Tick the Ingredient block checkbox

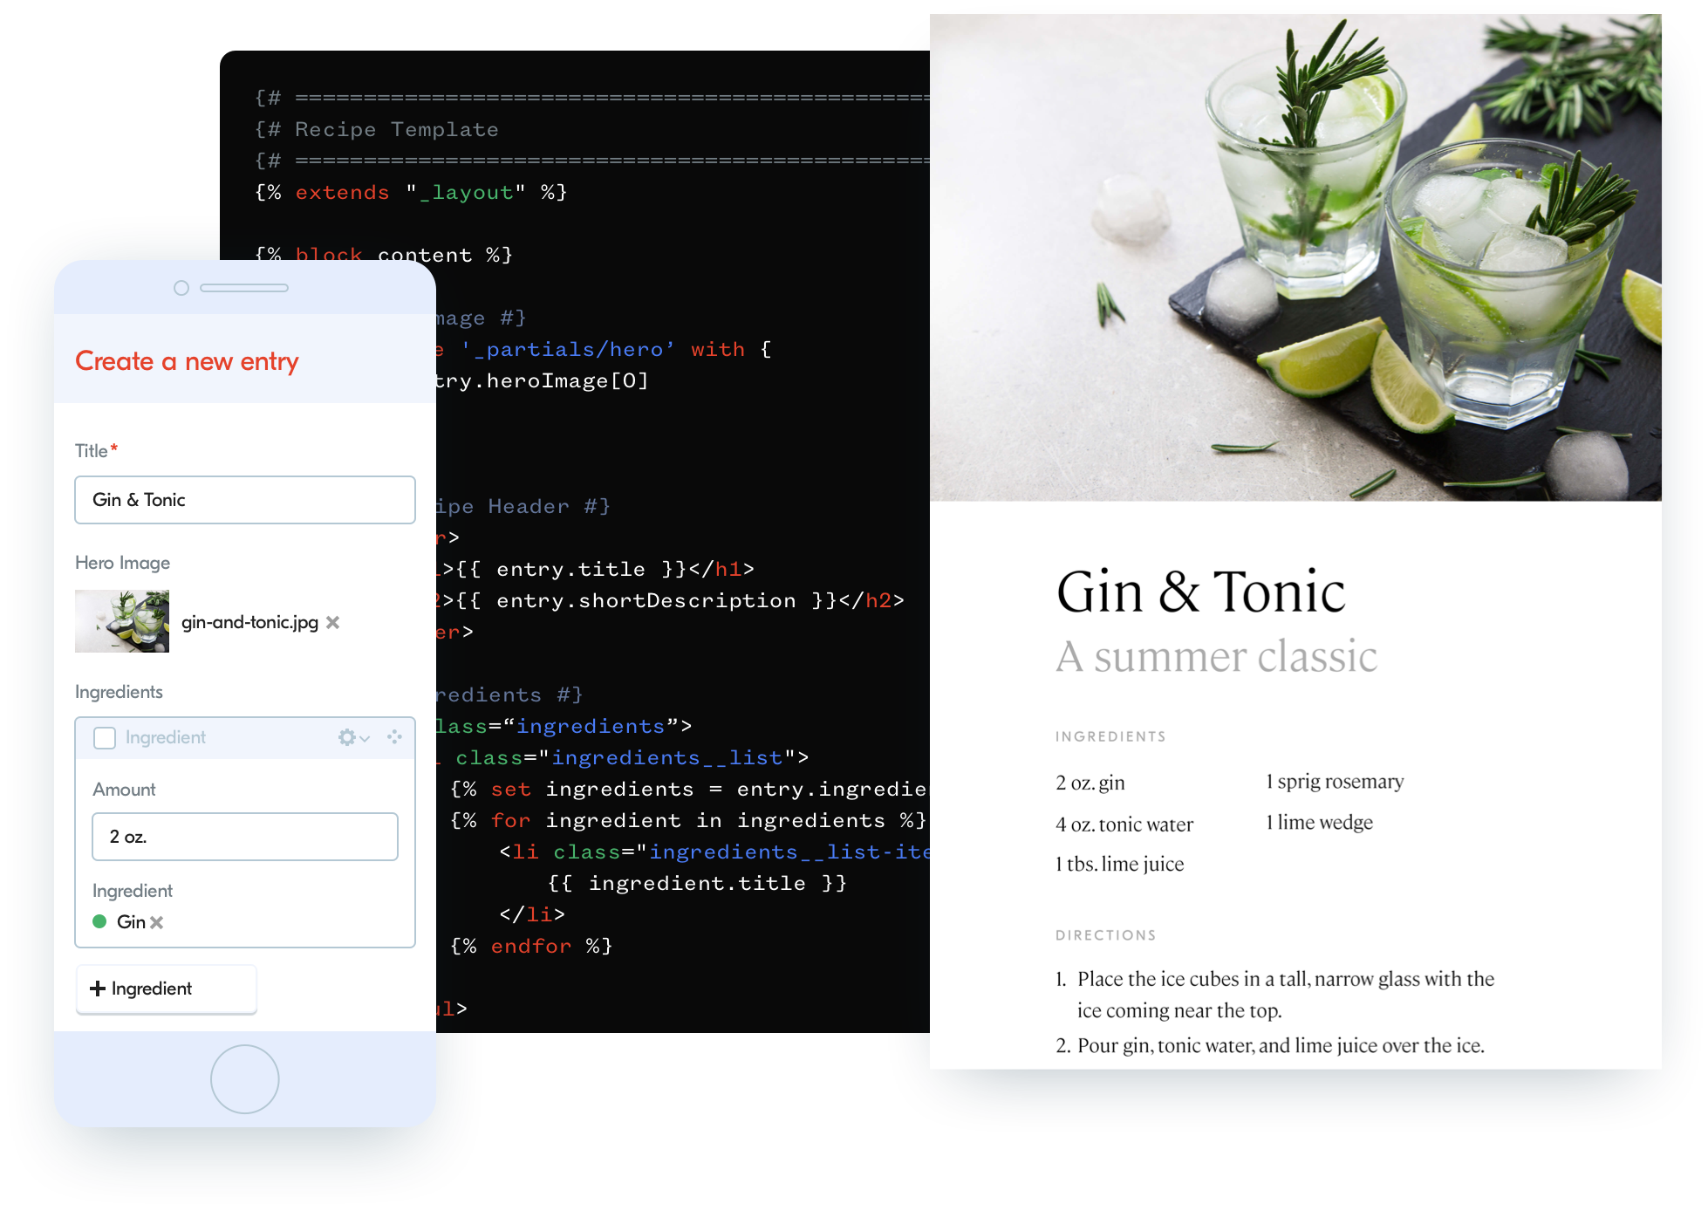click(x=105, y=738)
